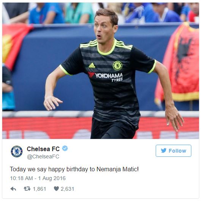The width and height of the screenshot is (202, 201).
Task: Click the retweet icon
Action: pos(27,189)
